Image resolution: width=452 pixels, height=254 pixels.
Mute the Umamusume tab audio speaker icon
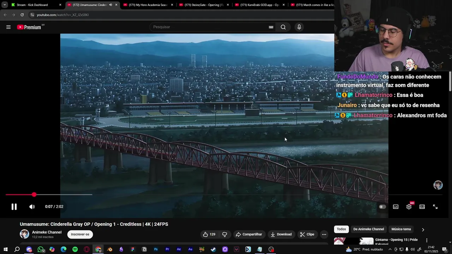[111, 5]
